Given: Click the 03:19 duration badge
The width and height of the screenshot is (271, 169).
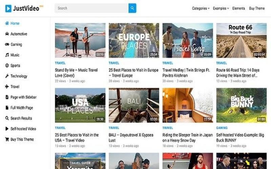Looking at the screenshot, I should tap(100, 54).
